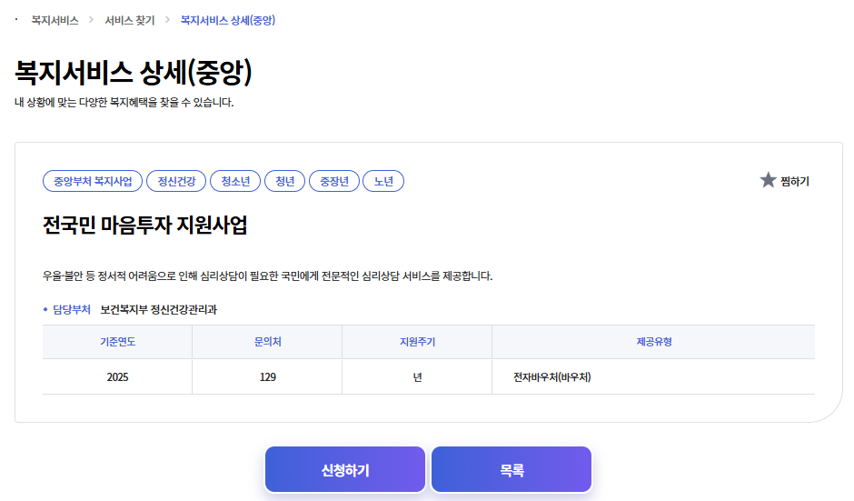This screenshot has height=501, width=854.
Task: Choose the 청년 tag
Action: click(285, 181)
